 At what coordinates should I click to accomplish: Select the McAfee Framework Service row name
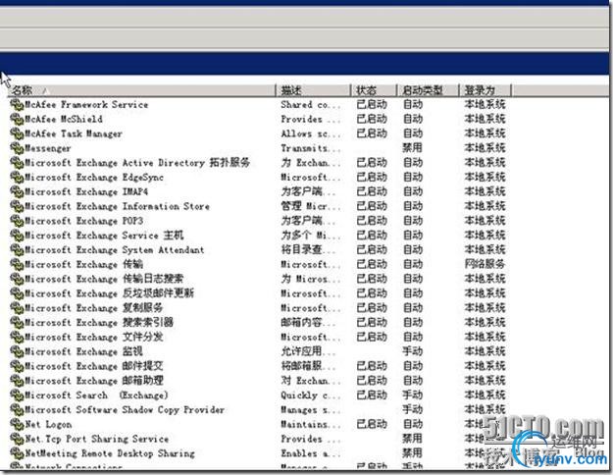[x=86, y=105]
